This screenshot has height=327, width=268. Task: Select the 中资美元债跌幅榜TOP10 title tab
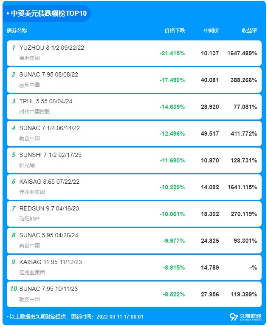47,13
